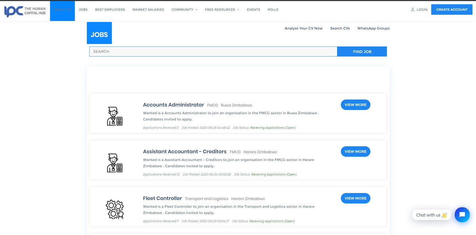This screenshot has height=235, width=476.
Task: Focus the job Search input field
Action: point(213,52)
